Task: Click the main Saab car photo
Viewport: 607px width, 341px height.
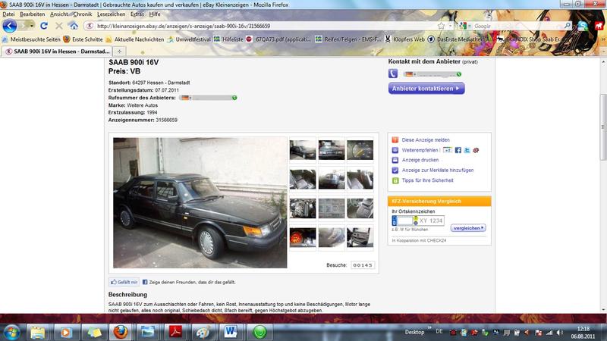Action: [200, 202]
